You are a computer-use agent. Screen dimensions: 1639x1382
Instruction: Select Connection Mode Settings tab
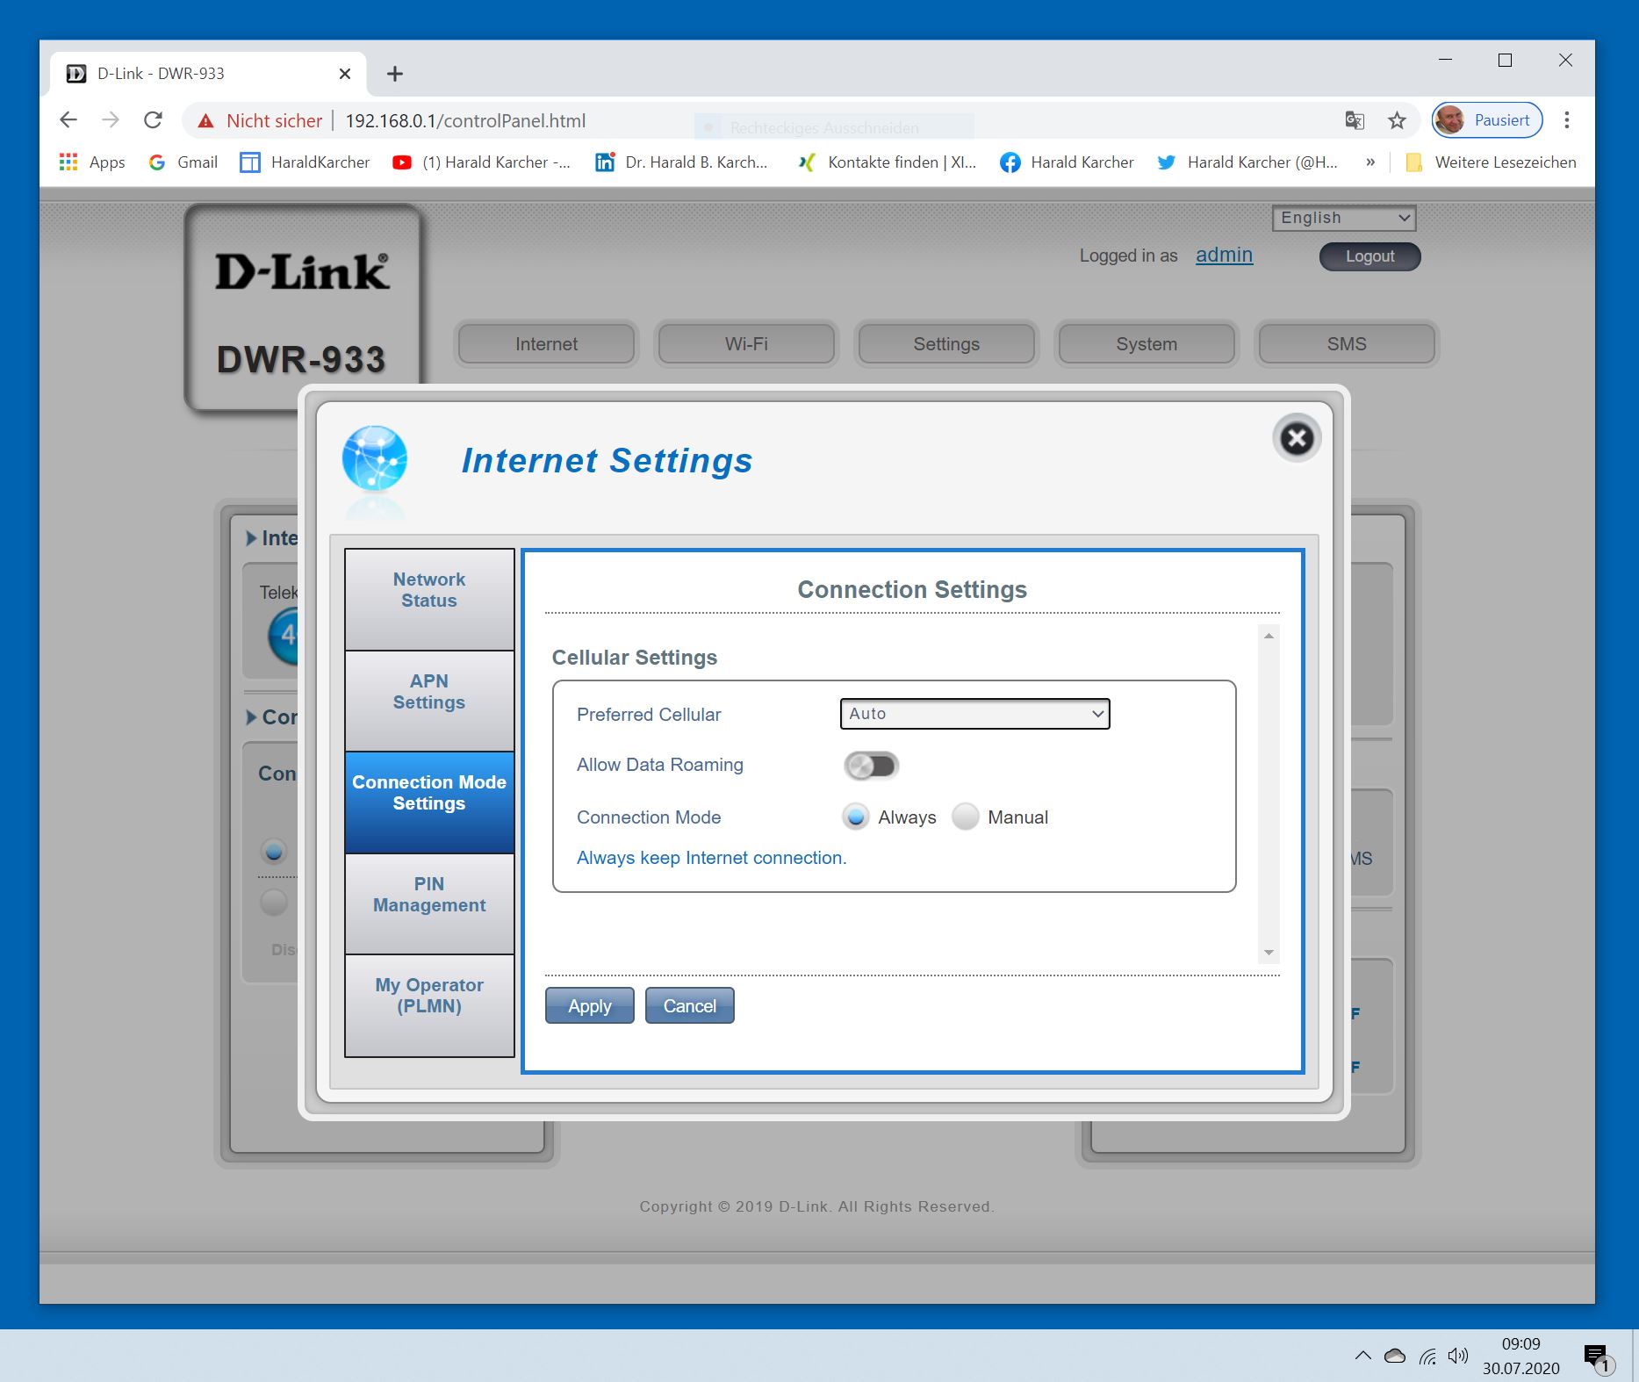coord(429,803)
